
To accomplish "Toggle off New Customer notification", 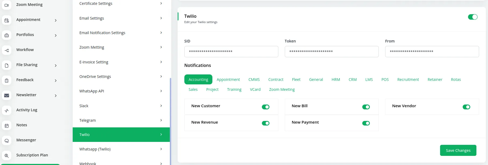I will [x=265, y=107].
